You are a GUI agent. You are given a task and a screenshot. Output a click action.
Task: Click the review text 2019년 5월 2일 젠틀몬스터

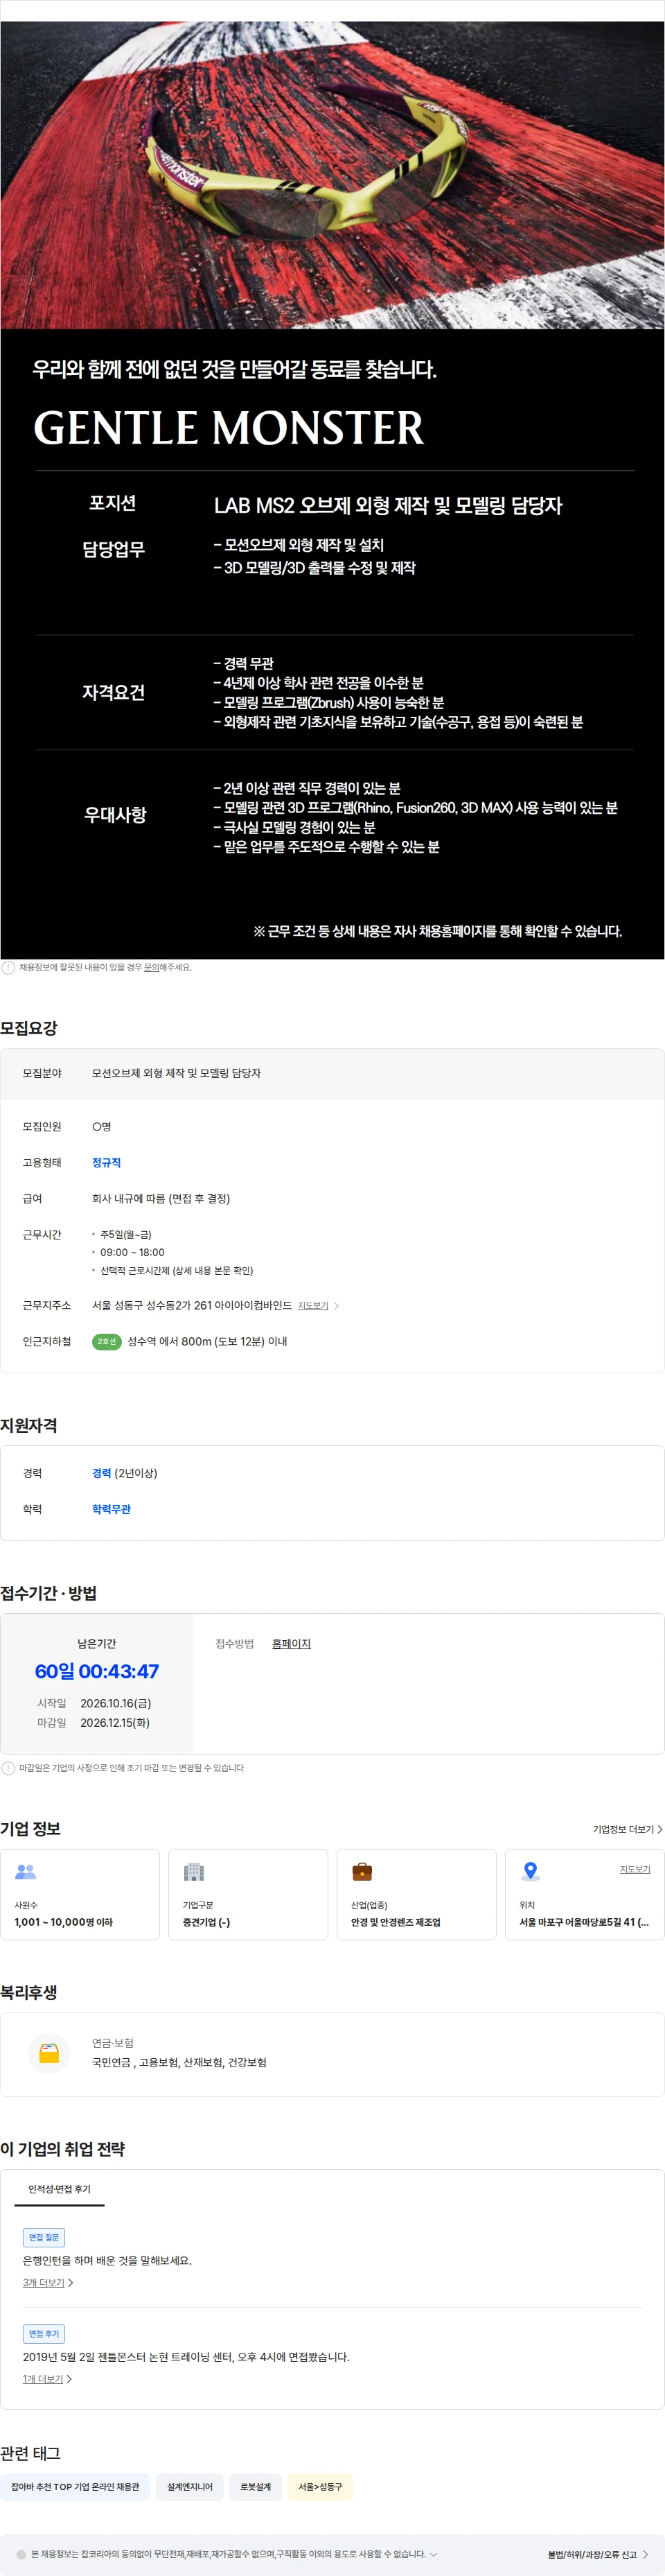(x=186, y=2357)
